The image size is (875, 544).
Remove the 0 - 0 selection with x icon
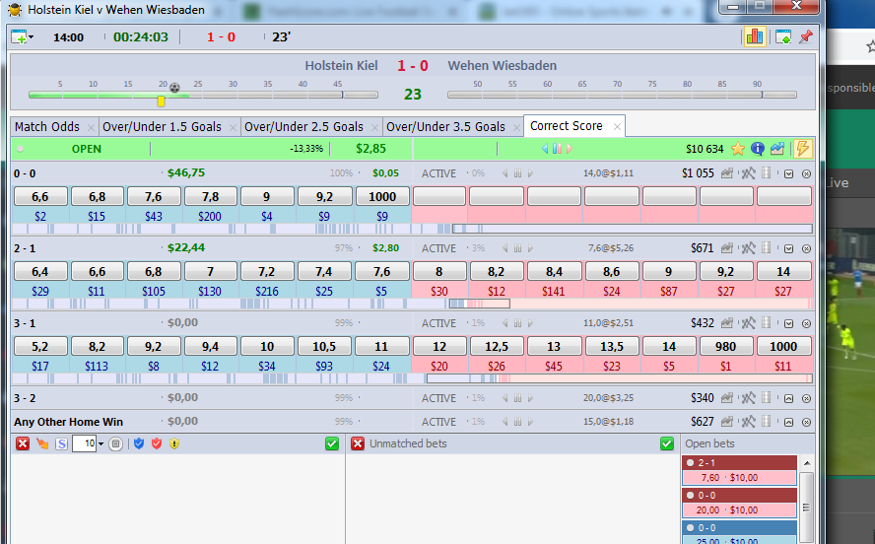[806, 174]
